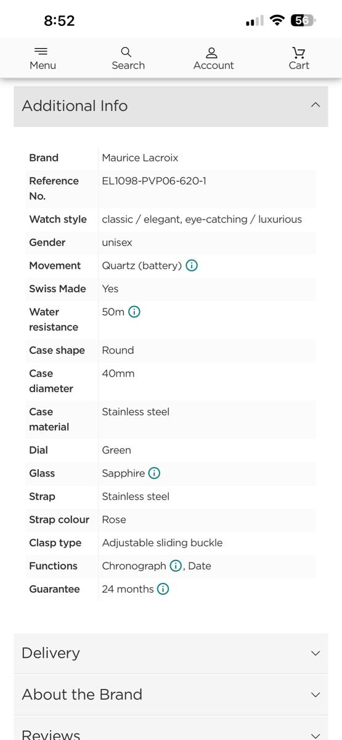This screenshot has height=740, width=342.
Task: Show info about Quartz (battery) movement
Action: [x=192, y=266]
